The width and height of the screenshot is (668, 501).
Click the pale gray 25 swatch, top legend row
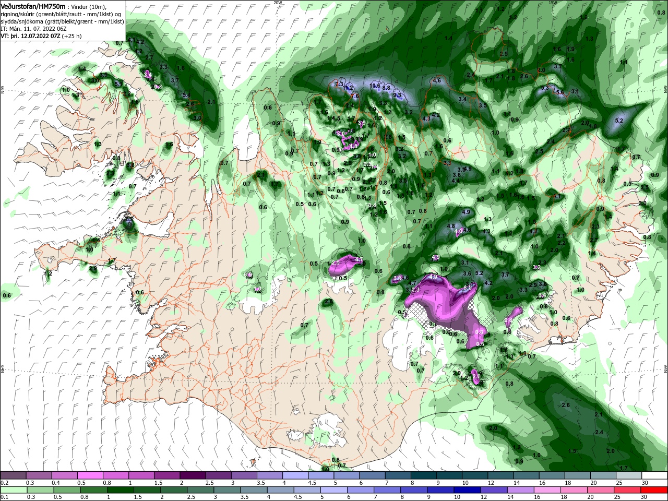(629, 475)
